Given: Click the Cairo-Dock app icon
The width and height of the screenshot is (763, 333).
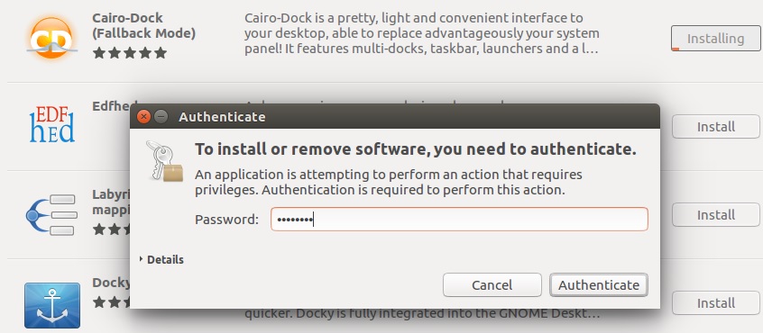Looking at the screenshot, I should click(x=51, y=38).
